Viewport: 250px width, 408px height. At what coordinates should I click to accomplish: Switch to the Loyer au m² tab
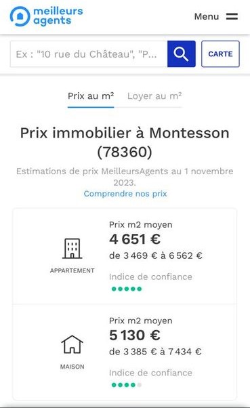pos(154,96)
